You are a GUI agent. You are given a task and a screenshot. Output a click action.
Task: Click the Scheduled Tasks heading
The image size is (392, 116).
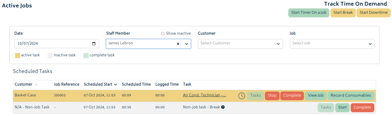pos(33,71)
